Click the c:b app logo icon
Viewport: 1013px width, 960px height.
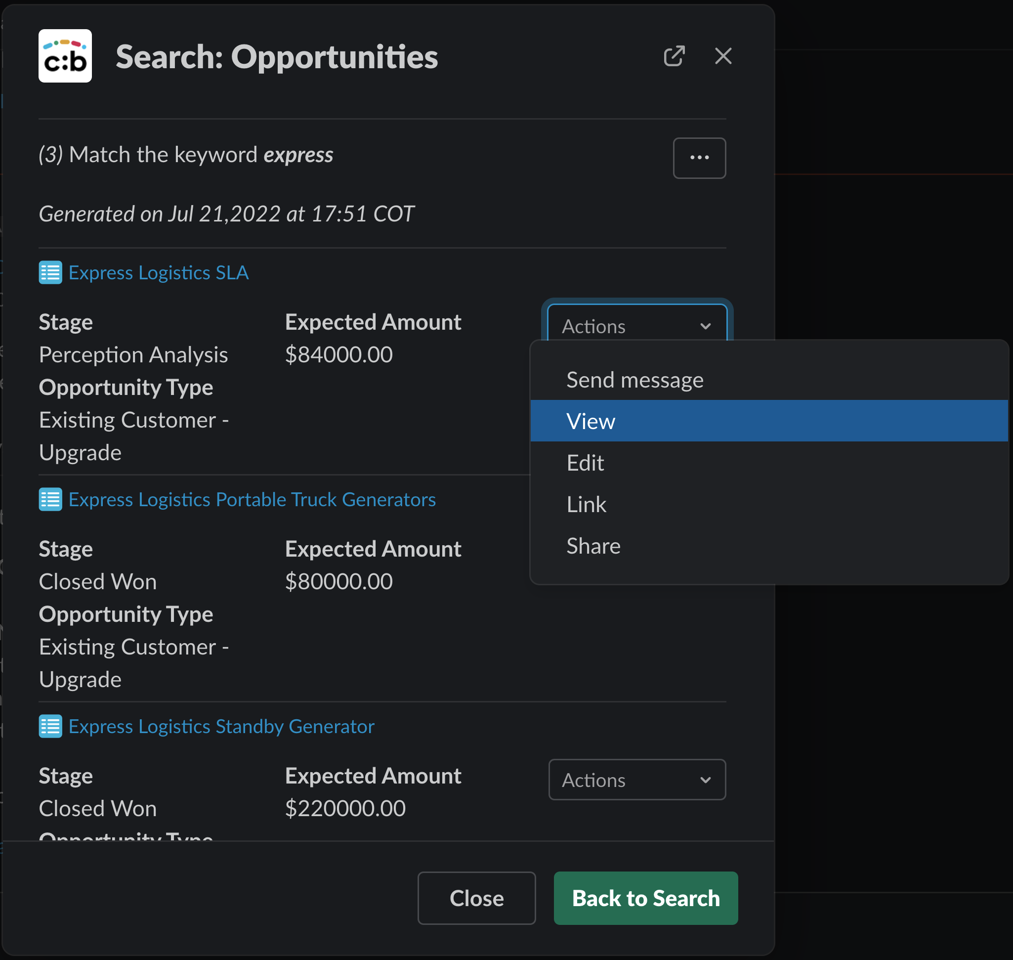65,56
